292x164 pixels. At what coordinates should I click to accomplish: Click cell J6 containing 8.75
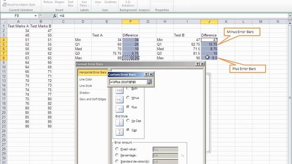(209, 49)
